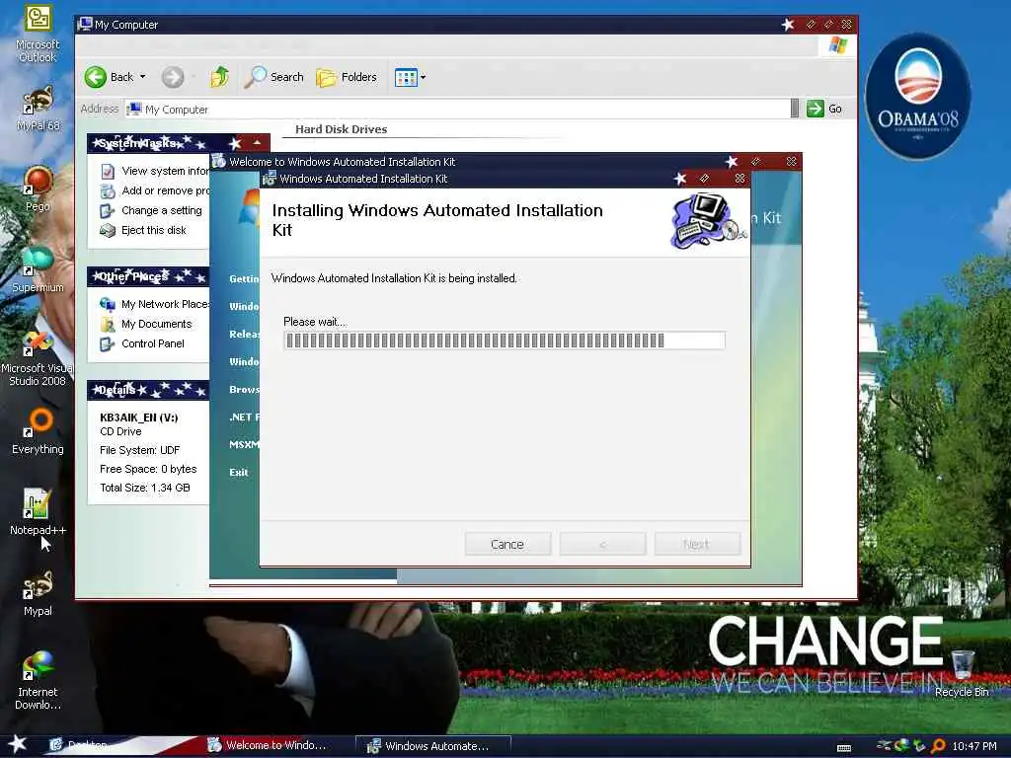Click the My Computer address field
The width and height of the screenshot is (1011, 758).
[458, 109]
